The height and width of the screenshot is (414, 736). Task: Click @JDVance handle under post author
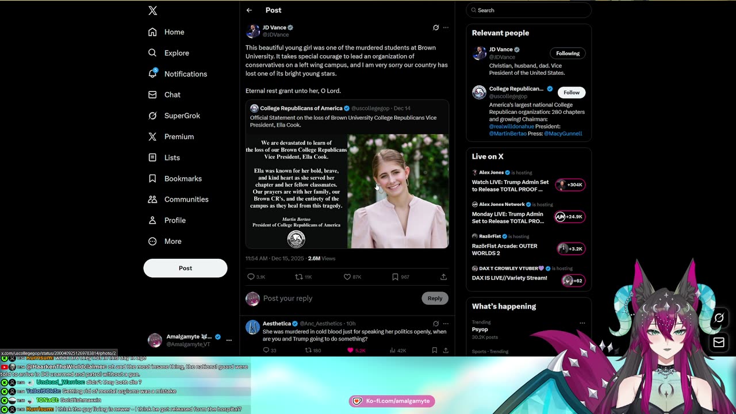(276, 35)
